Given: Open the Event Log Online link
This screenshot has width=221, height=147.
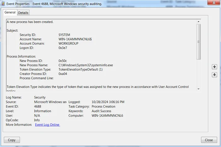Looking at the screenshot, I should click(x=47, y=125).
